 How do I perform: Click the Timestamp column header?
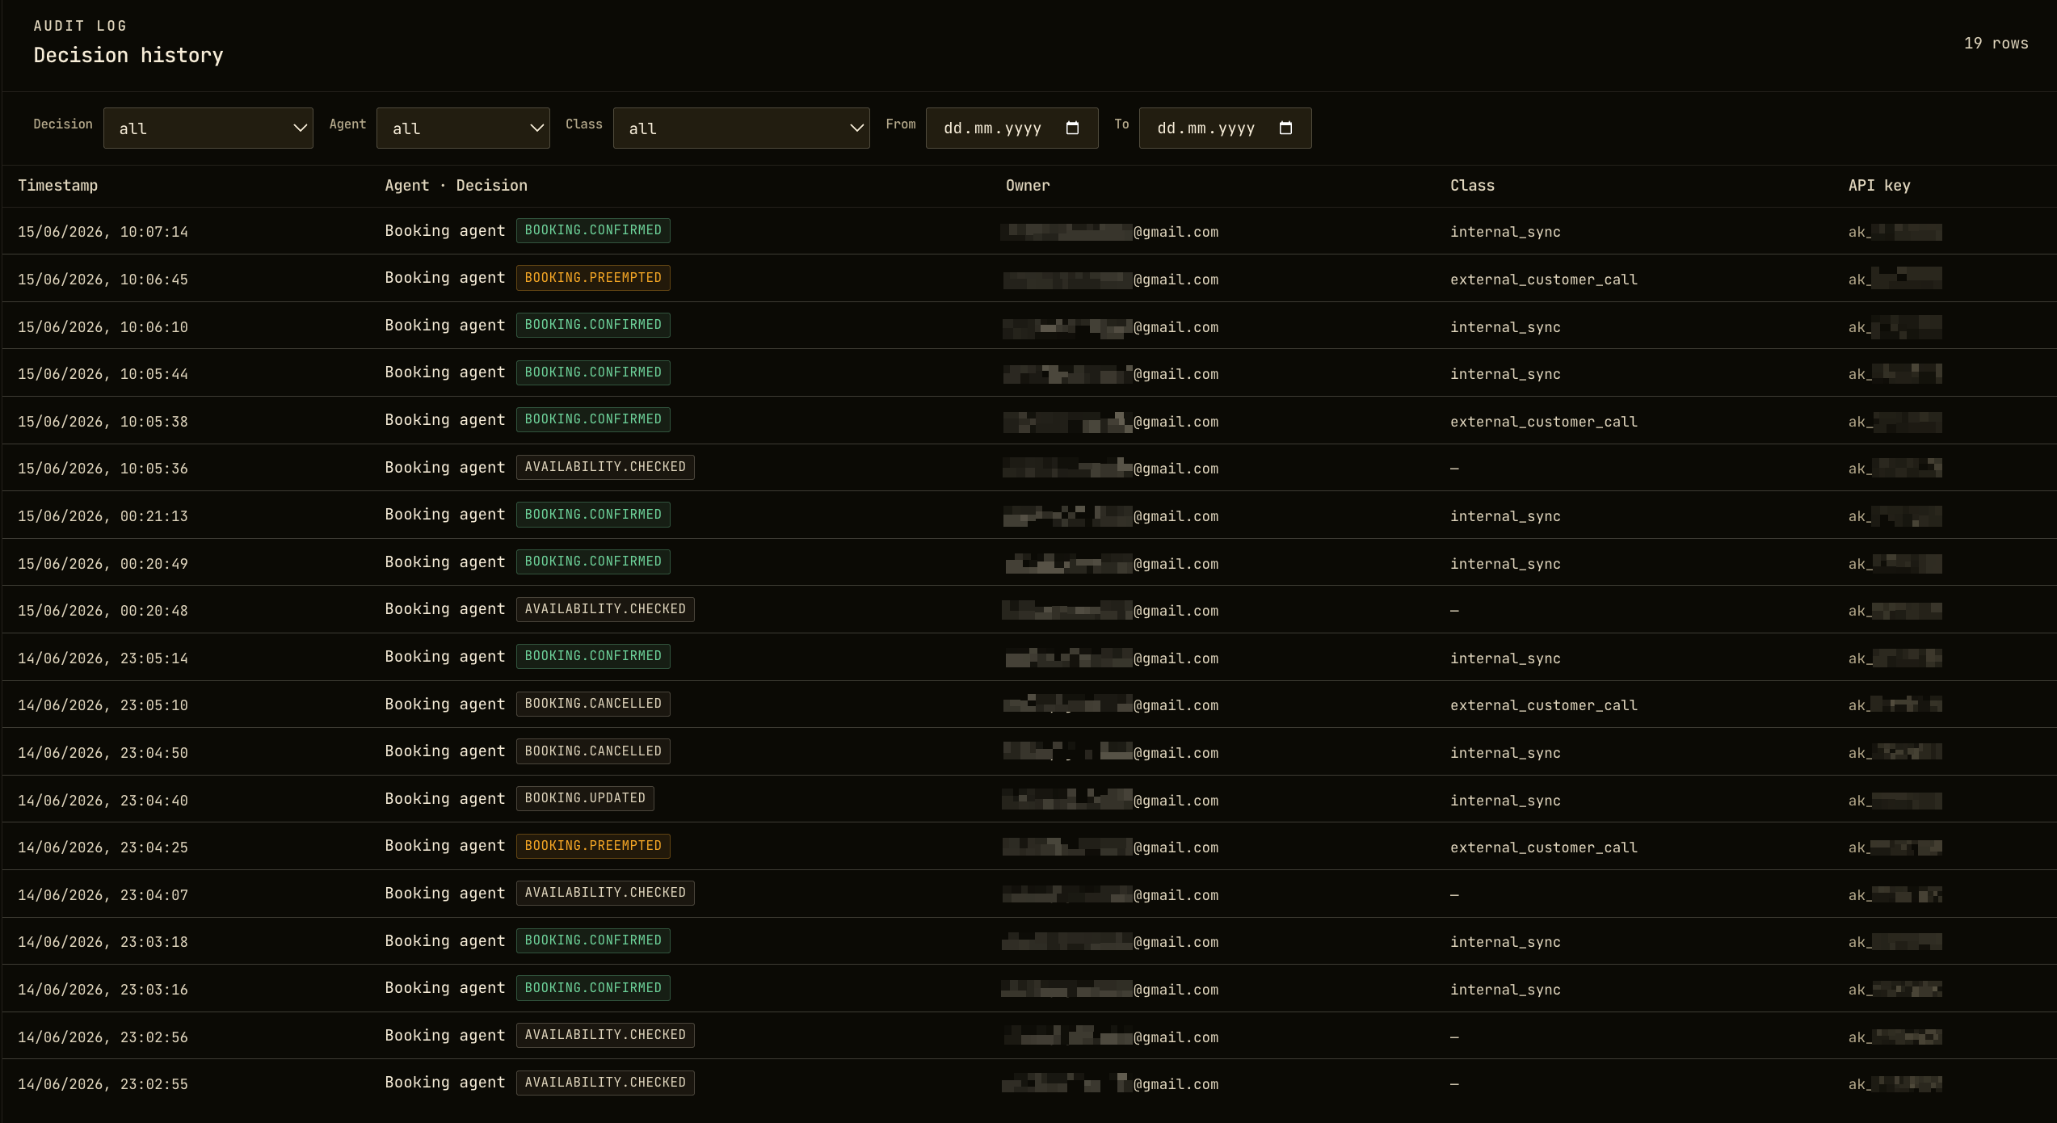(58, 185)
